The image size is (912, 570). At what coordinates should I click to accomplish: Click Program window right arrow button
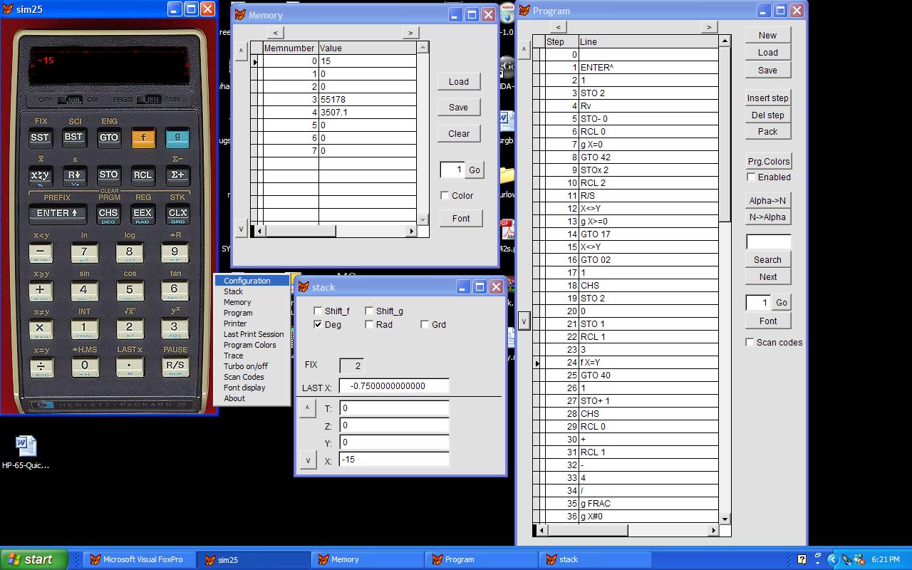[708, 27]
